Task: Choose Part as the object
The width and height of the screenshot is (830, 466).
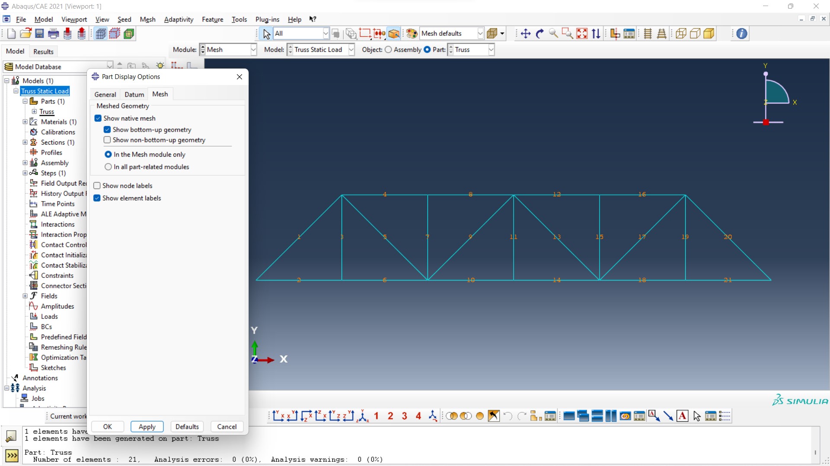Action: click(x=427, y=50)
